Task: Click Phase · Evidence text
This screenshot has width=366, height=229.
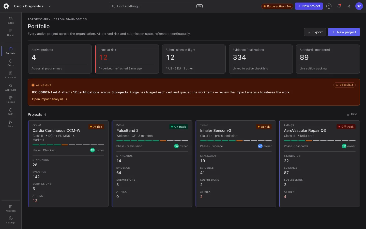Action: tap(211, 146)
